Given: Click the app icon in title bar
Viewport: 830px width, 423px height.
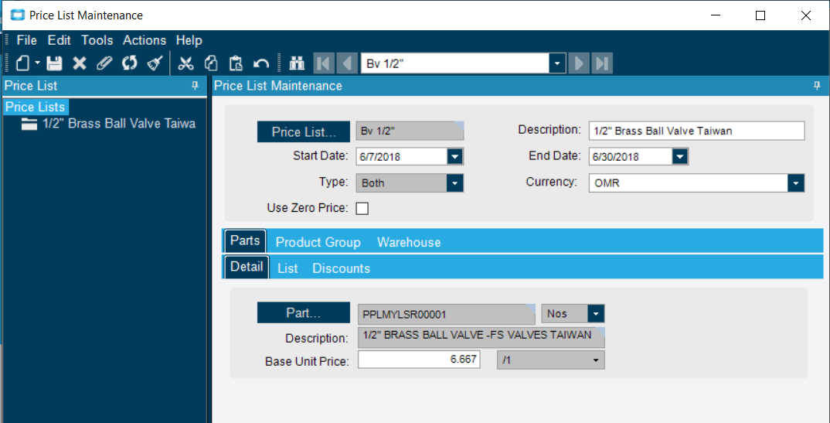Looking at the screenshot, I should (18, 15).
